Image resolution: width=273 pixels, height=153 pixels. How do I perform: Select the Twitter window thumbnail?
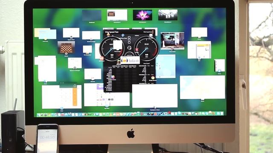coord(220,65)
